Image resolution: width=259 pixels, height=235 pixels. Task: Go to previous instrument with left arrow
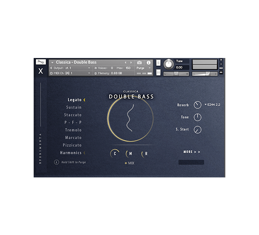[x=126, y=62]
